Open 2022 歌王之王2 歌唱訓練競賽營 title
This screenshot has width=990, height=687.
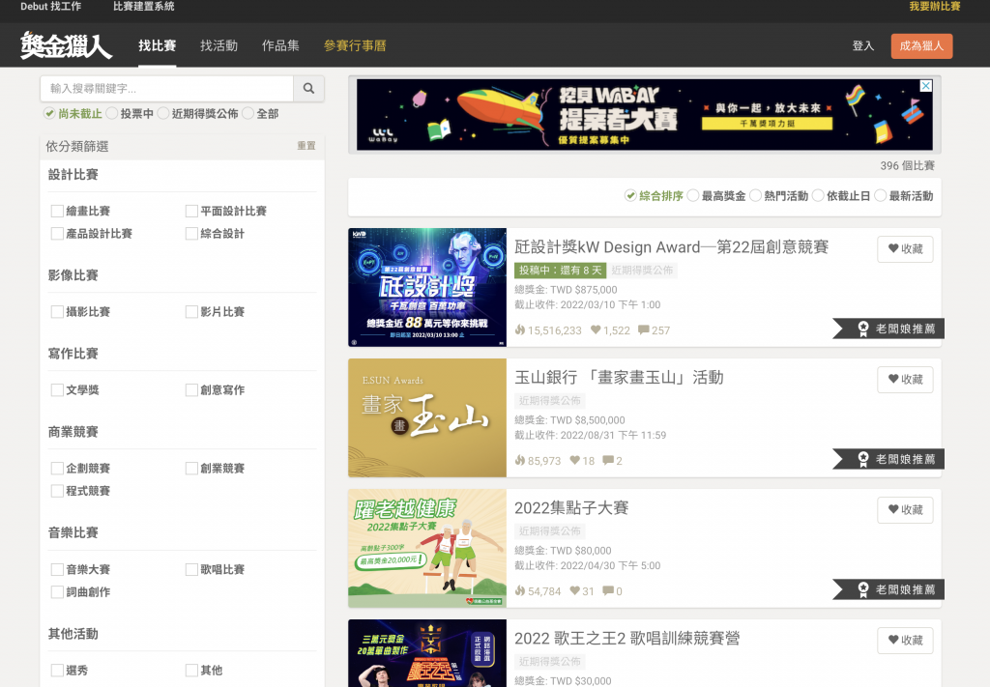[x=626, y=639]
